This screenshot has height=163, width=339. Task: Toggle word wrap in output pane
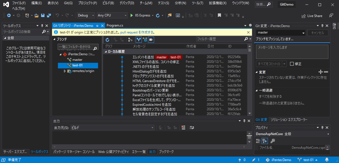(192, 127)
